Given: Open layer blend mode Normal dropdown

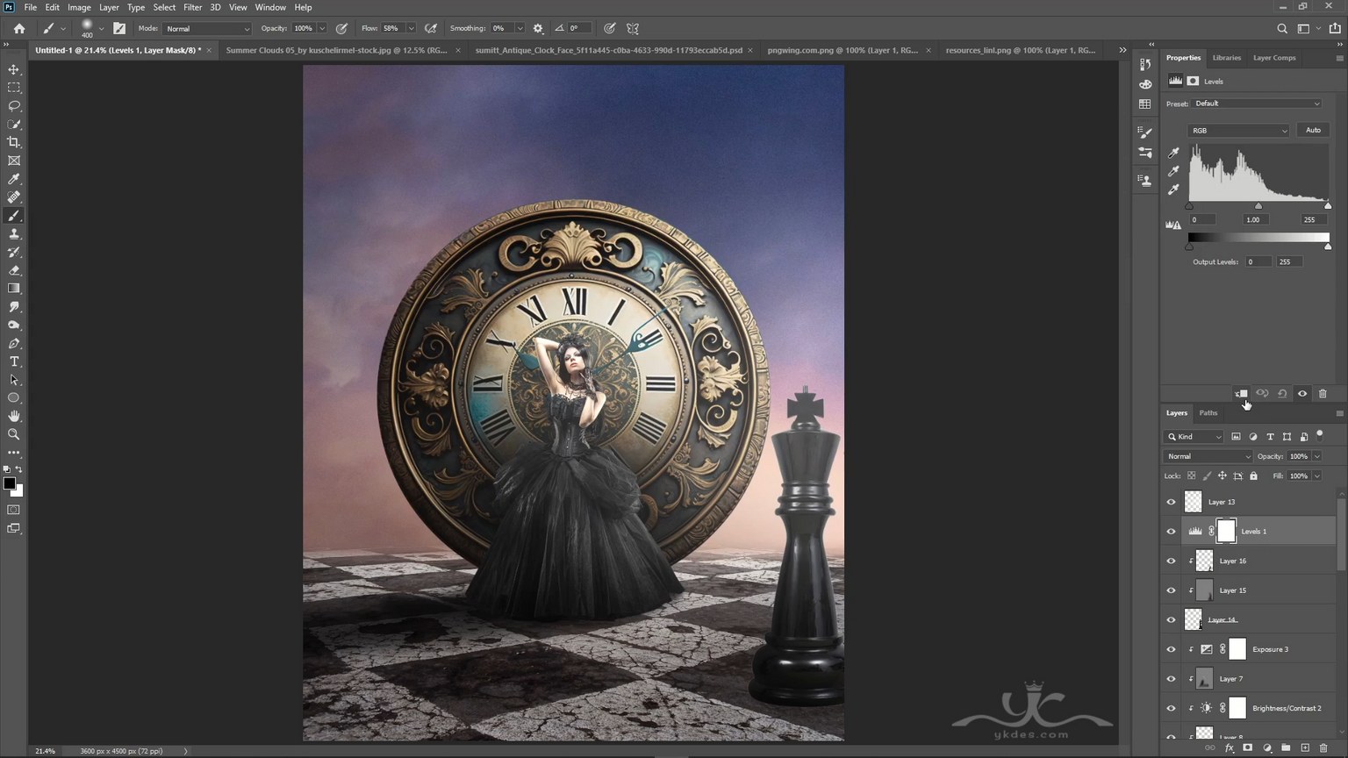Looking at the screenshot, I should click(x=1208, y=456).
